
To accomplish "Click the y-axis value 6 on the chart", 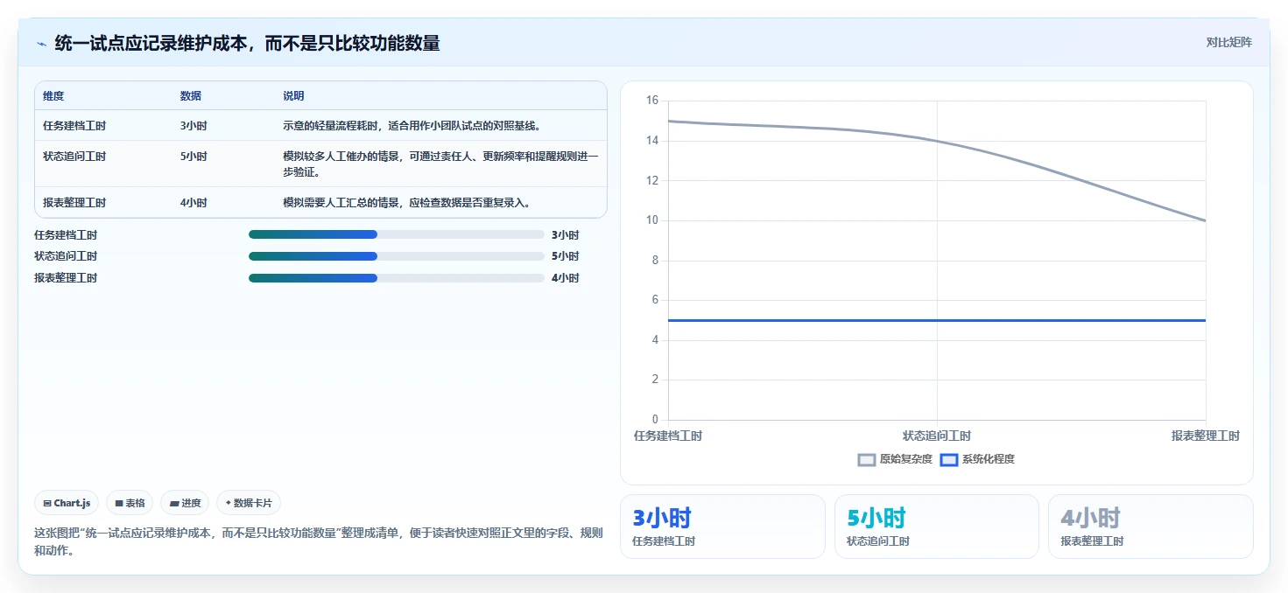I will [655, 300].
